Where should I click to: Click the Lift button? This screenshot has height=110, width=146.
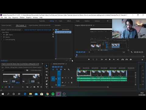123,60
